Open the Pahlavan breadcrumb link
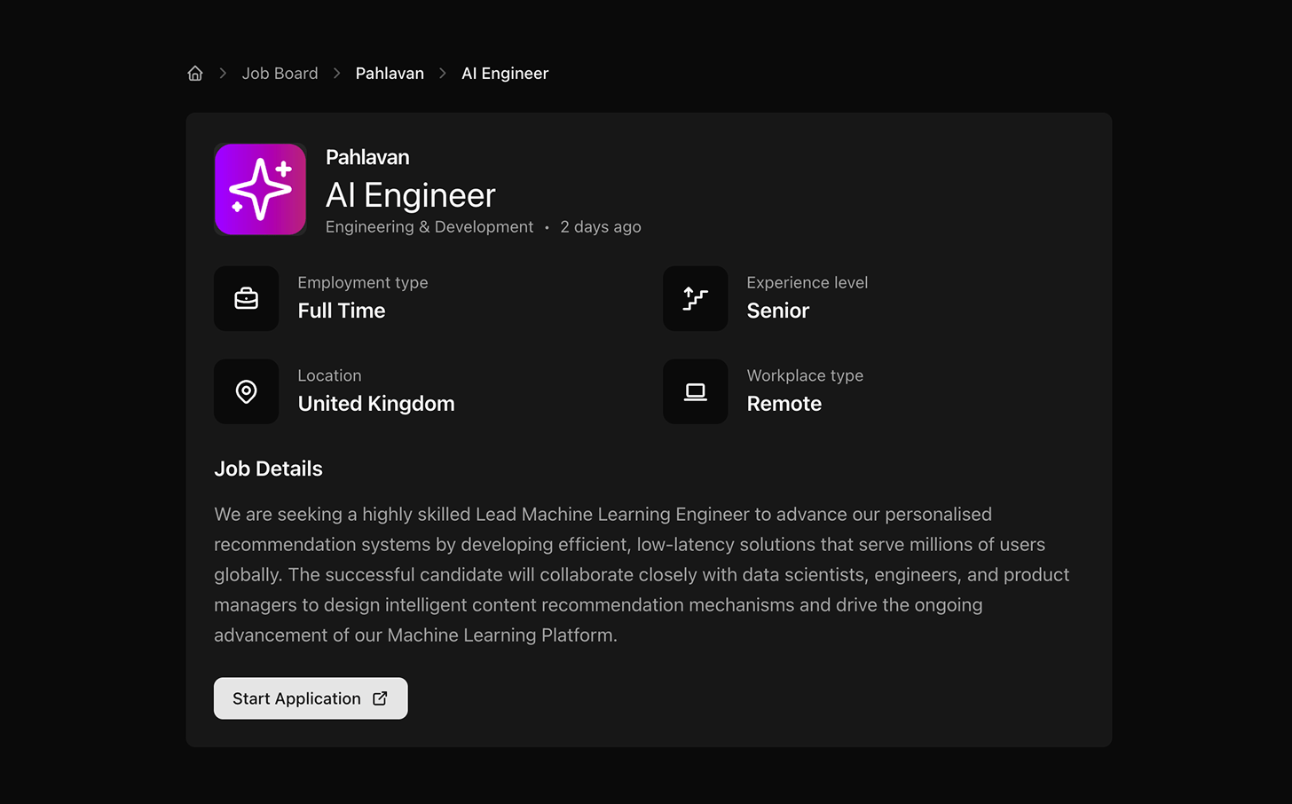 [x=390, y=74]
